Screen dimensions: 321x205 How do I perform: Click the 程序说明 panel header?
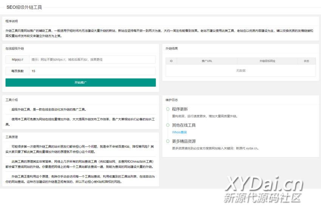[11, 21]
